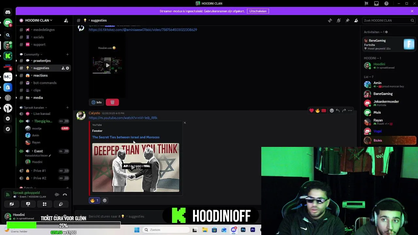Open The Secret Ties between Israel and Morocco
The image size is (418, 235).
[126, 137]
